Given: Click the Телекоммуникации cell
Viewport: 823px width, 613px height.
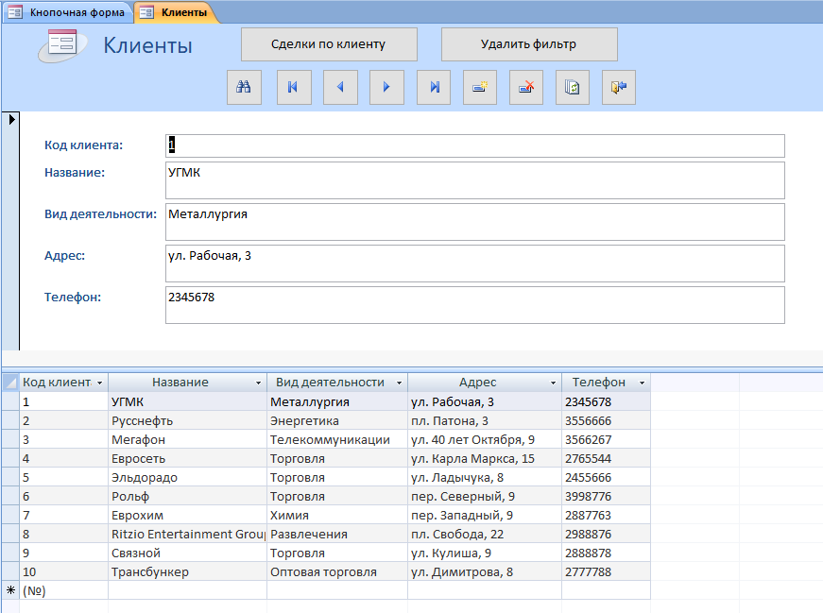Looking at the screenshot, I should (x=337, y=440).
